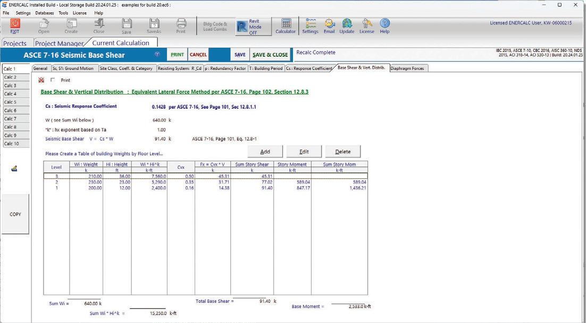Click the Delete button

pos(342,152)
